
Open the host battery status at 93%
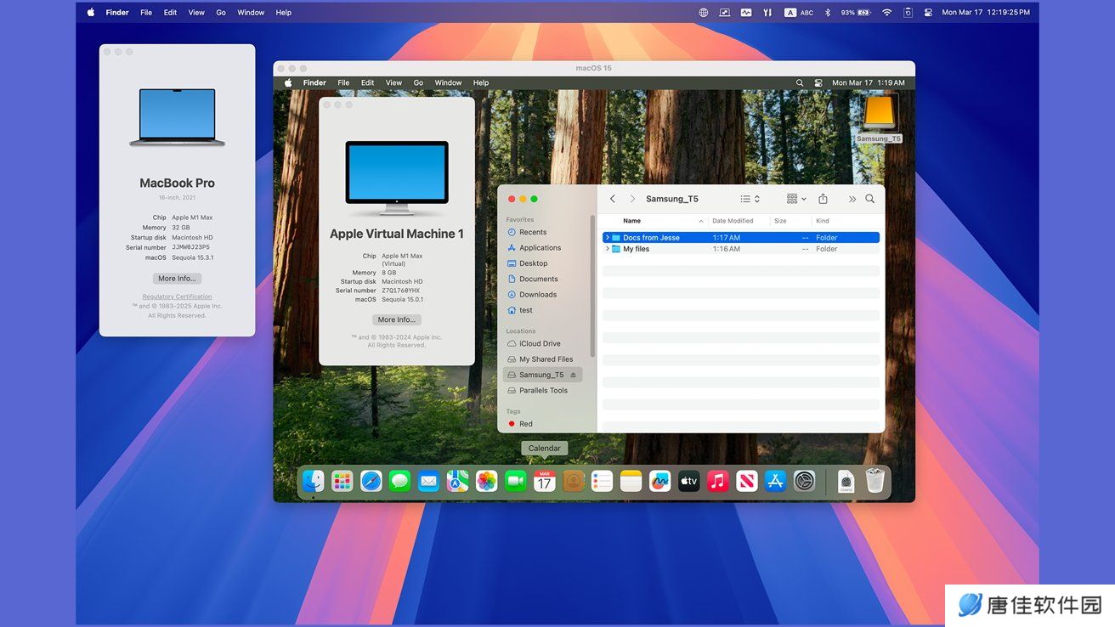point(856,13)
